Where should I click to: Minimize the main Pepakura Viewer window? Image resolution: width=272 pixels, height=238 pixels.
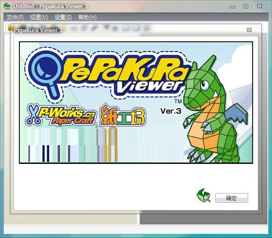point(233,6)
